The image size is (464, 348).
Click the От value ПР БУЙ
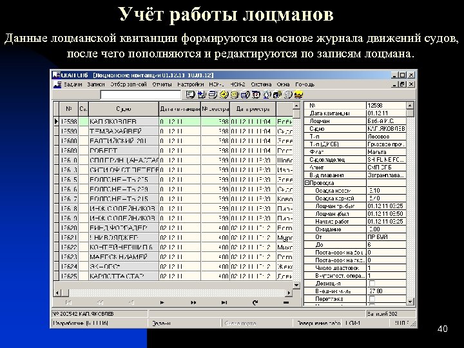coord(386,237)
